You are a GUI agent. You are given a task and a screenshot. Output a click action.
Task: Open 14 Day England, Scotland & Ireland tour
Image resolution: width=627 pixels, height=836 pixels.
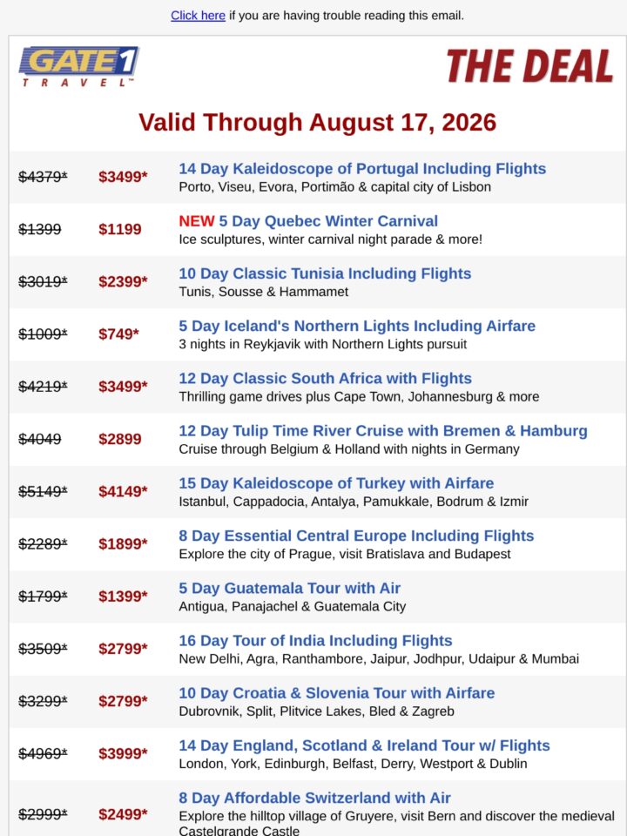(x=364, y=745)
